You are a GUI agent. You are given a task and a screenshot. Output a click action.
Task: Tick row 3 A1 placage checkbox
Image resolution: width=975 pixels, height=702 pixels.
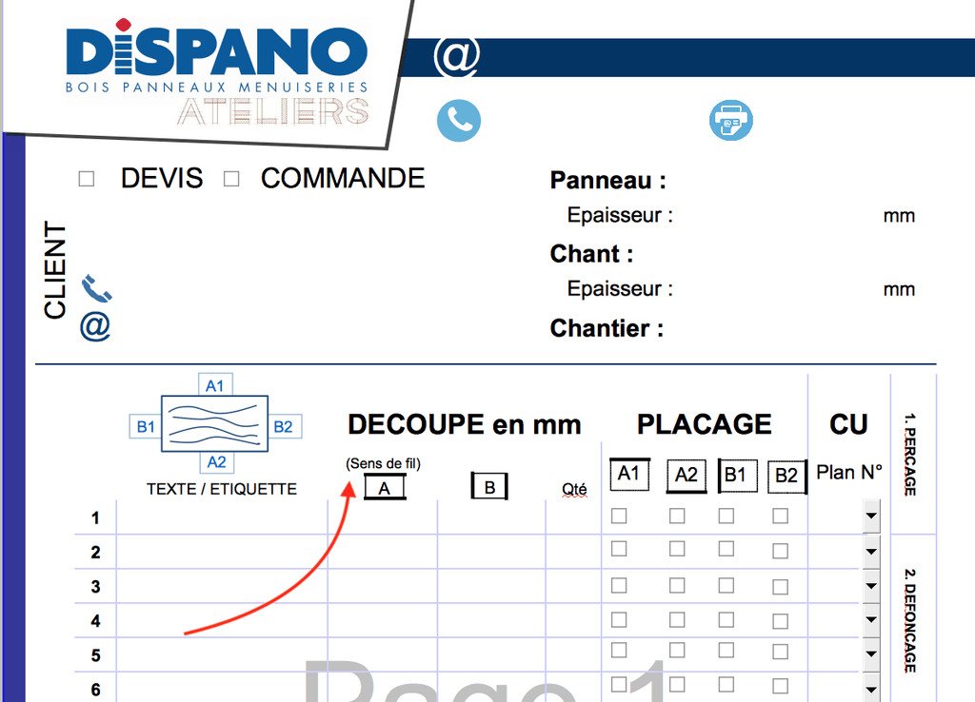(619, 585)
